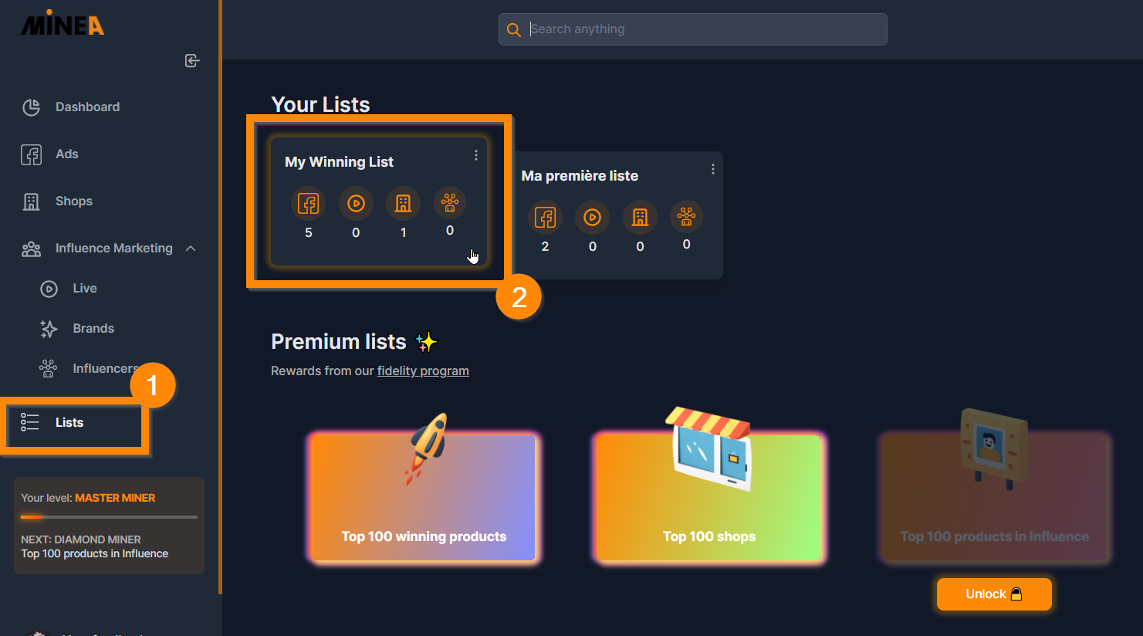Image resolution: width=1143 pixels, height=636 pixels.
Task: Open the Live submenu item
Action: [85, 289]
